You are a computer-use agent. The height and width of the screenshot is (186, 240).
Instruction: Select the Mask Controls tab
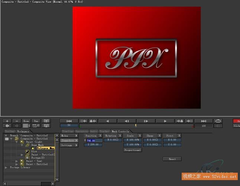pyautogui.click(x=120, y=131)
